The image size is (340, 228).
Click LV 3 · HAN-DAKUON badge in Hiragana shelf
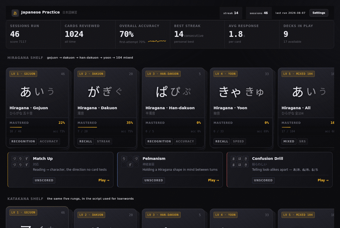163,74
